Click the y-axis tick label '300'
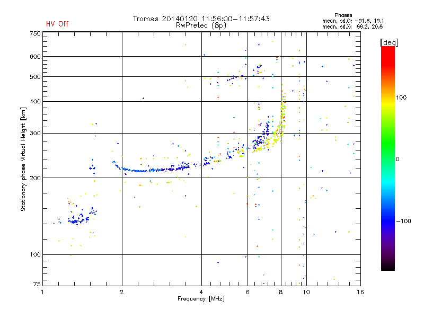Viewport: 424px width, 318px height. pyautogui.click(x=35, y=133)
